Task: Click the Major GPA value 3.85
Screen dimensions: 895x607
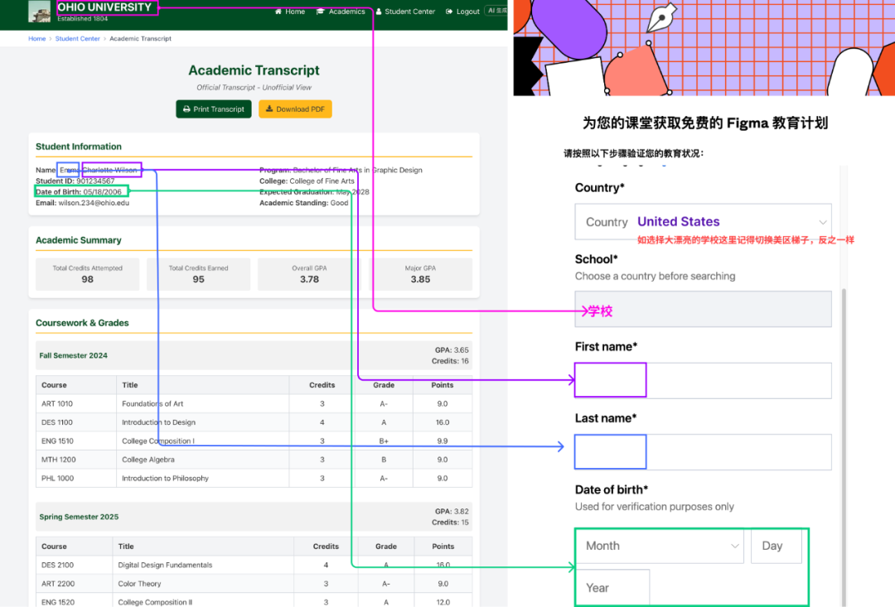Action: tap(421, 280)
